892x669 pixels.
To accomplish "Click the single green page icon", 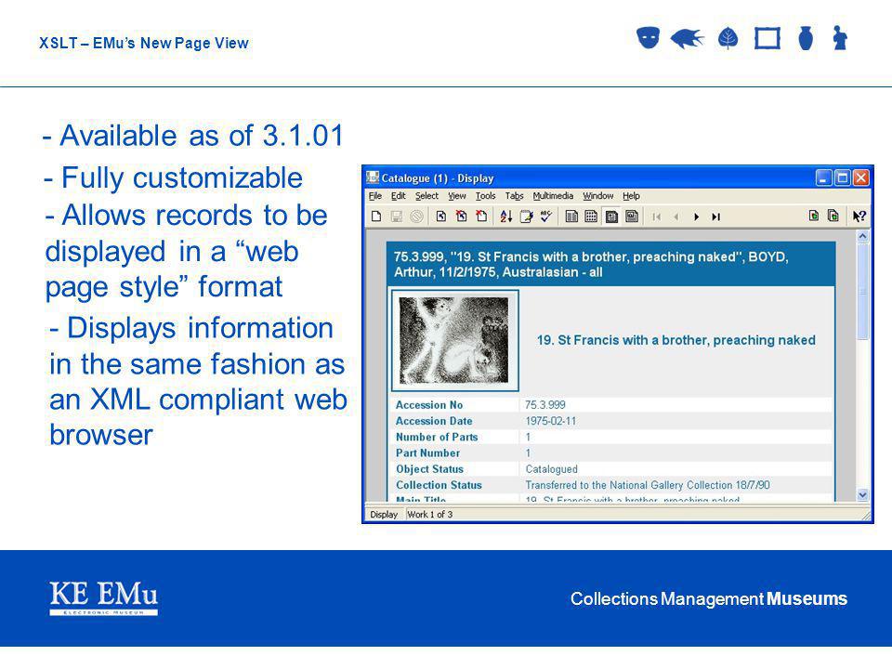I will coord(814,216).
